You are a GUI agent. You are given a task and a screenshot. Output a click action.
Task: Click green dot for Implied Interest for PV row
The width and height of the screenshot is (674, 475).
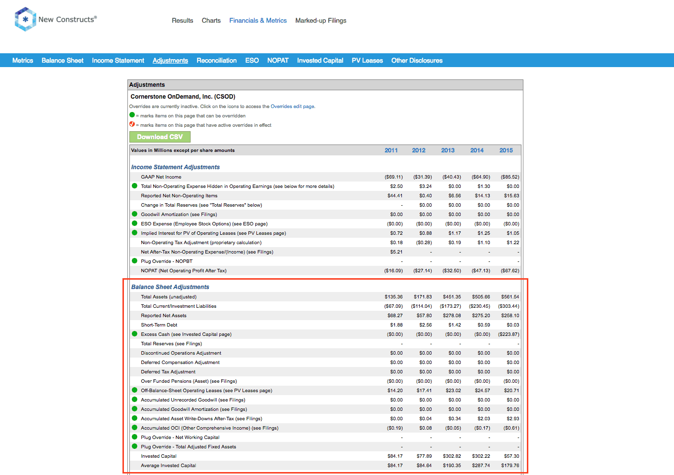coord(134,233)
